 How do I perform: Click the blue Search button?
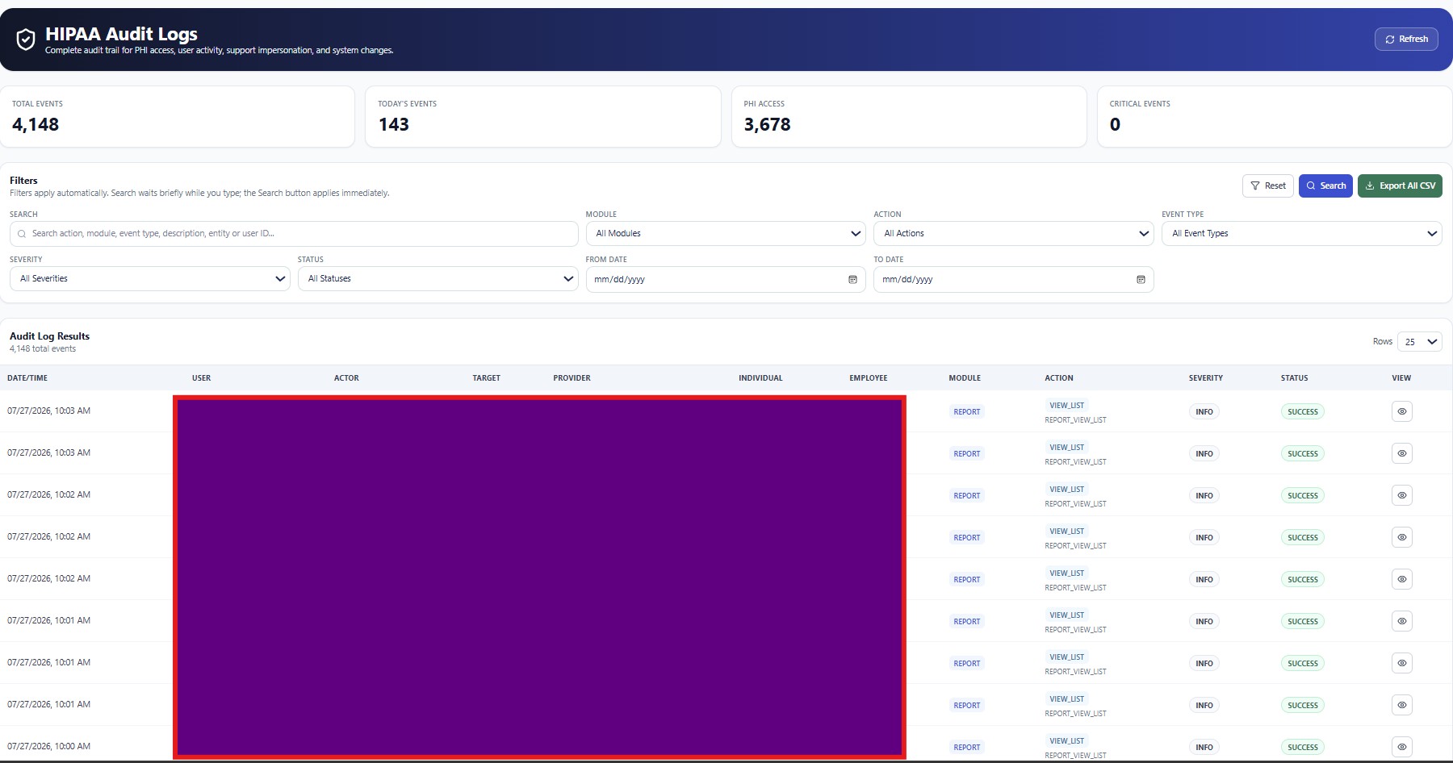click(1325, 186)
